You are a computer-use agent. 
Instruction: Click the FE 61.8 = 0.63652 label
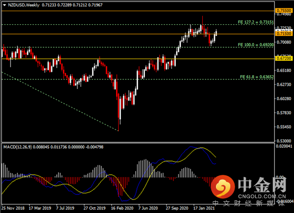tap(257, 77)
